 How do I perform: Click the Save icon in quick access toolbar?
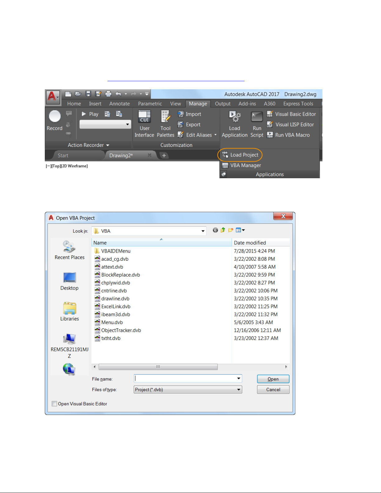click(x=88, y=94)
